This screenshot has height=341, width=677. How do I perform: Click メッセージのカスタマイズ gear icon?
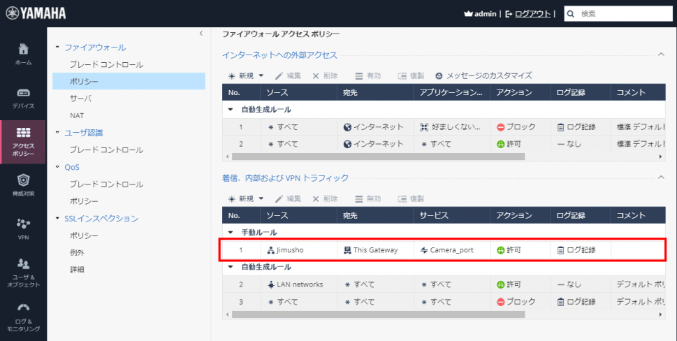pyautogui.click(x=439, y=75)
